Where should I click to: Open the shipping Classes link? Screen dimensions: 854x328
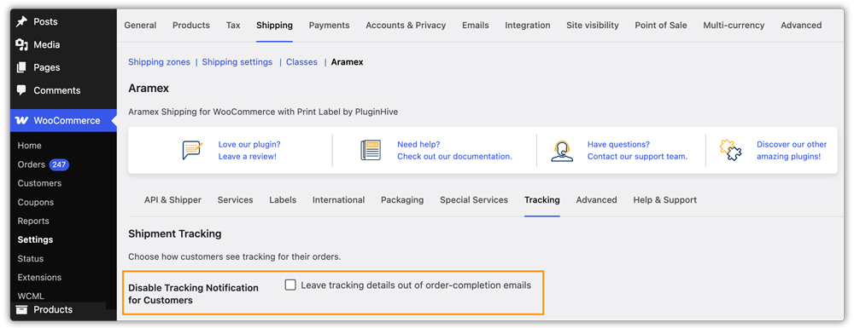[x=301, y=62]
